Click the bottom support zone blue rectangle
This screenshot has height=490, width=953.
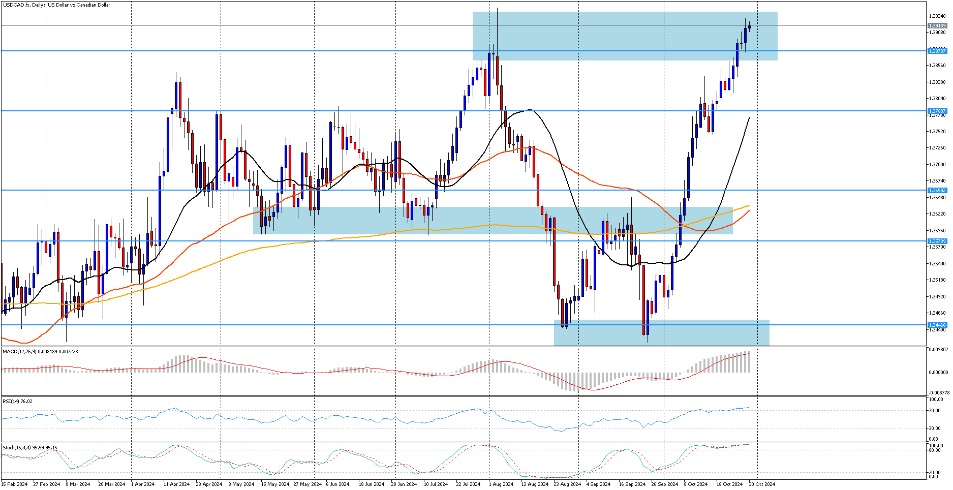pyautogui.click(x=661, y=332)
